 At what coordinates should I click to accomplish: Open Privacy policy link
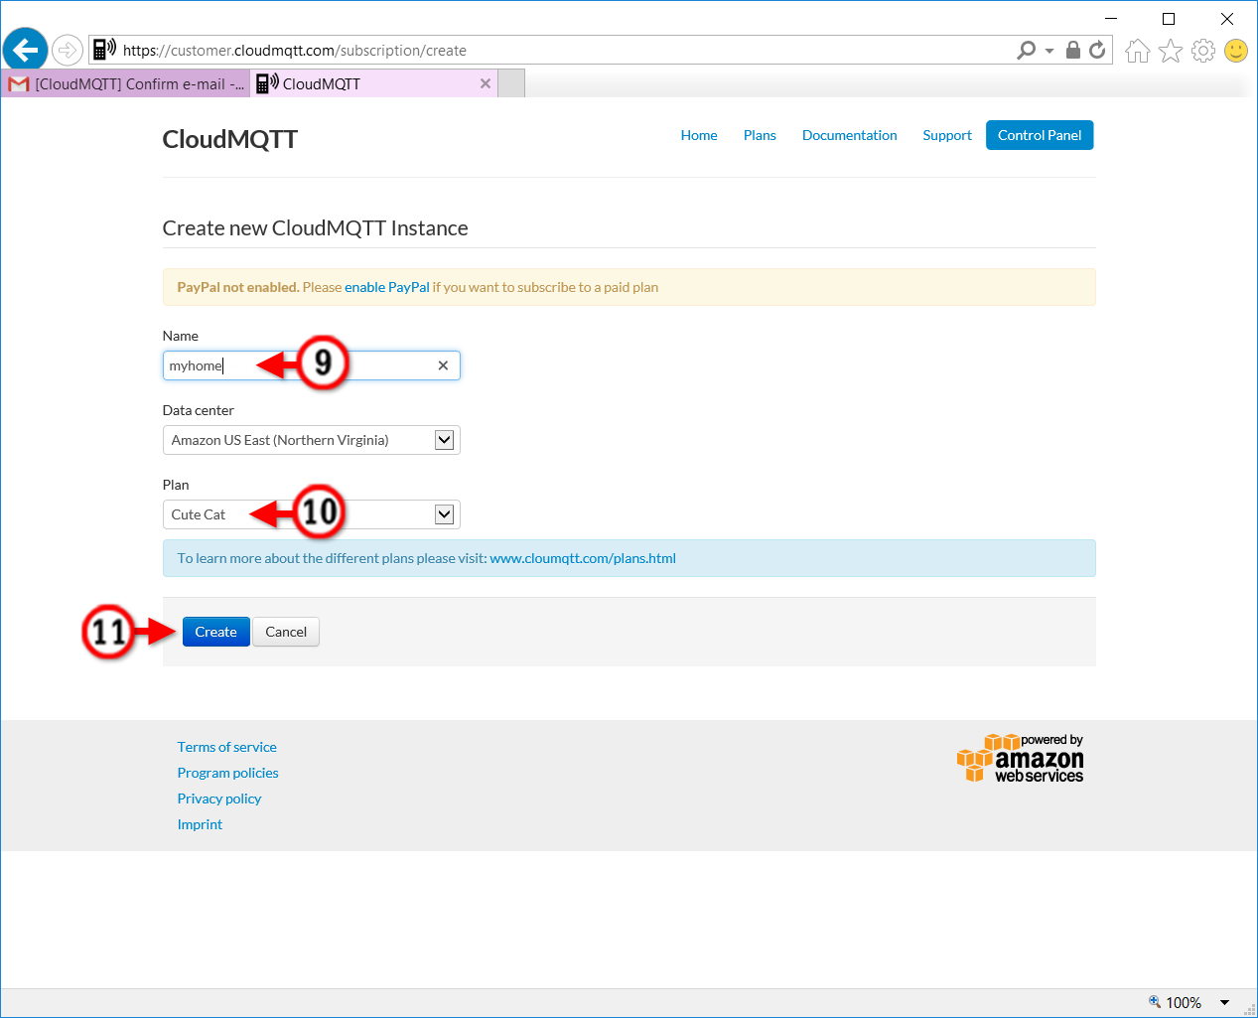pyautogui.click(x=219, y=799)
